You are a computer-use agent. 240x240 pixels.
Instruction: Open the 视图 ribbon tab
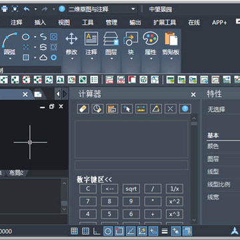pos(64,23)
